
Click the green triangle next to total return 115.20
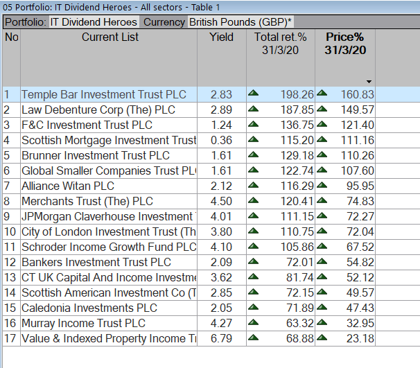tap(254, 140)
